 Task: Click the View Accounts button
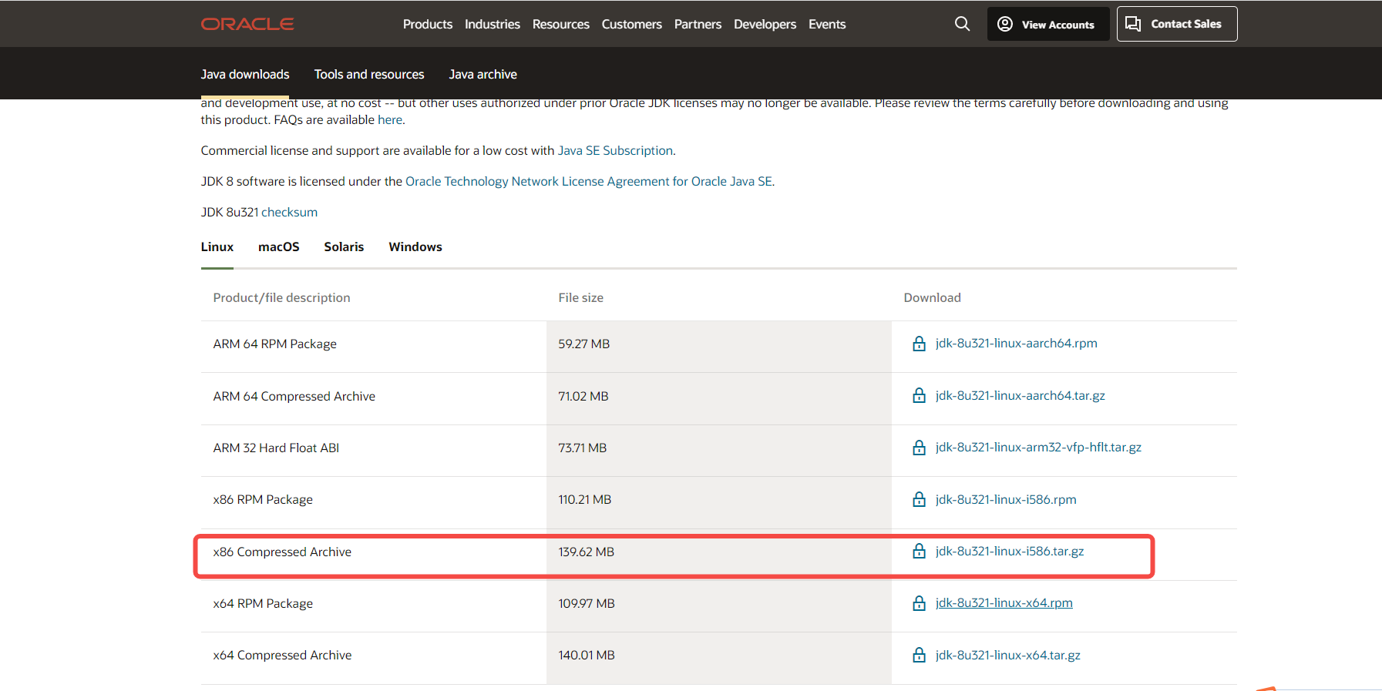coord(1048,24)
